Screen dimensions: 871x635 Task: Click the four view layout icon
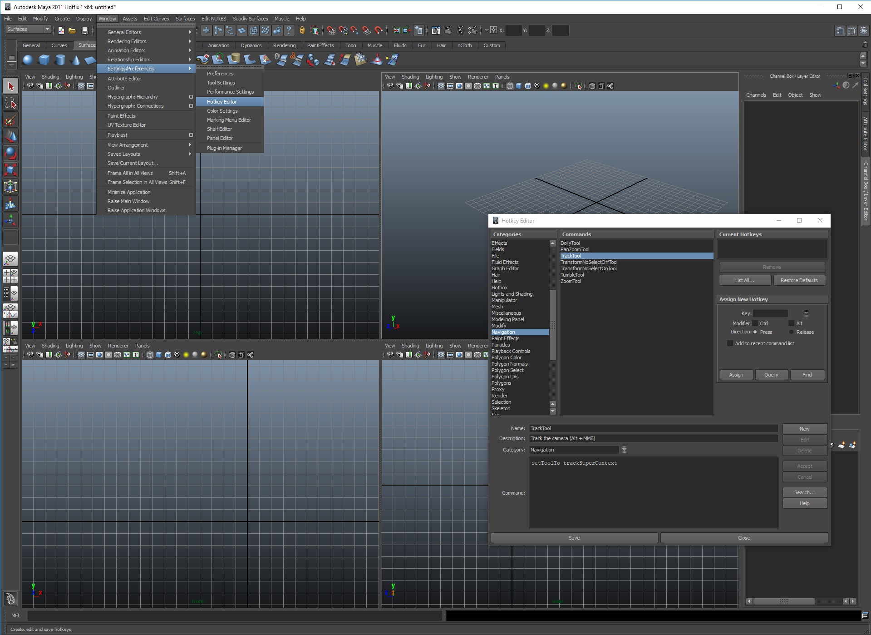10,276
